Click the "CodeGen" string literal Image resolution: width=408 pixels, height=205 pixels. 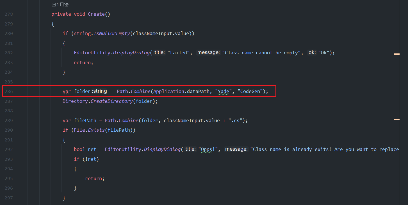coord(250,91)
